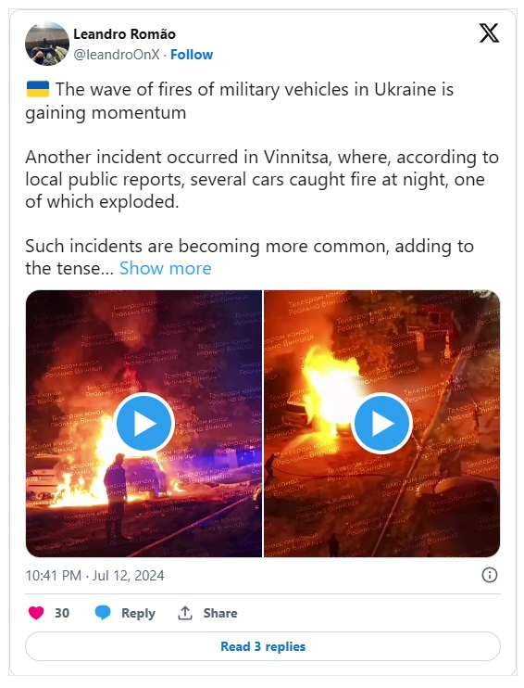Open the right burning car thumbnail
This screenshot has height=688, width=524.
click(x=381, y=424)
